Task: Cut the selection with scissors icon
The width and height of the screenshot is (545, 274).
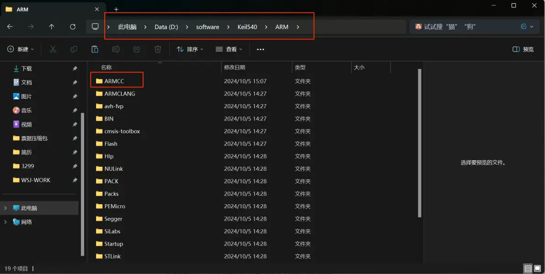Action: pyautogui.click(x=53, y=49)
